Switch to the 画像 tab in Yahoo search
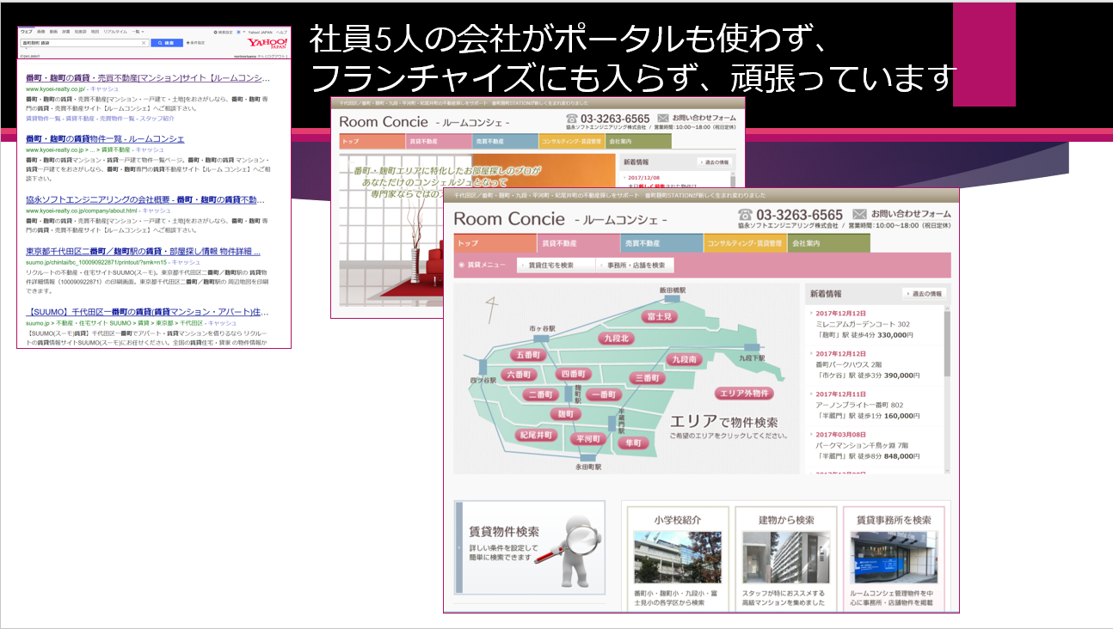 tap(40, 31)
